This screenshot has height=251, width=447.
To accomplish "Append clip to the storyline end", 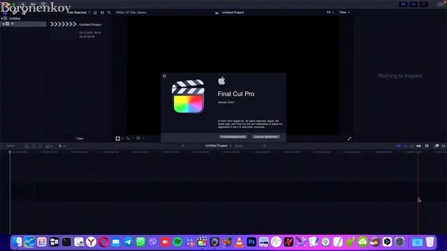I will pyautogui.click(x=41, y=146).
